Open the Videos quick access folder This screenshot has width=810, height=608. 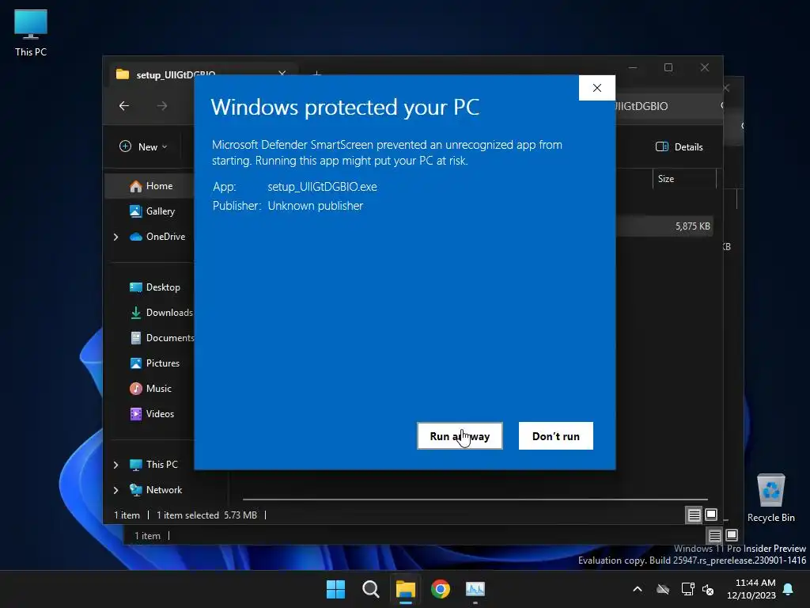(153, 413)
